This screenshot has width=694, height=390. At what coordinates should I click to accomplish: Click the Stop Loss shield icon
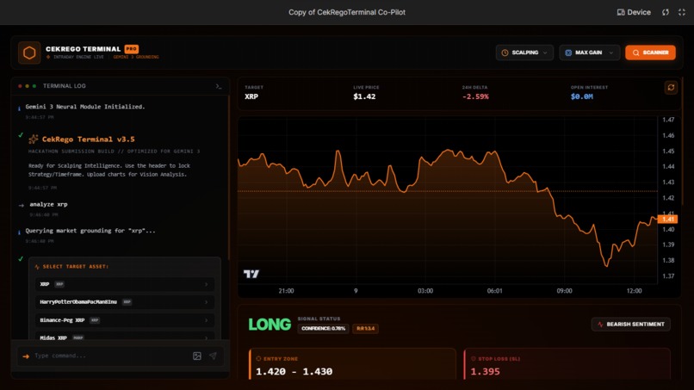point(473,358)
